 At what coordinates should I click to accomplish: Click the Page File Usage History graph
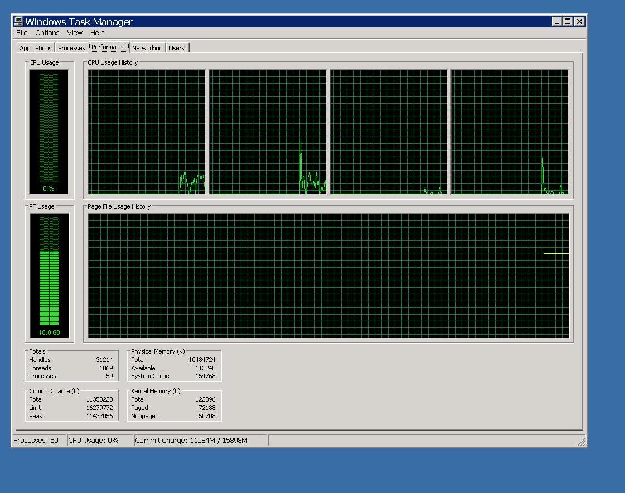328,275
